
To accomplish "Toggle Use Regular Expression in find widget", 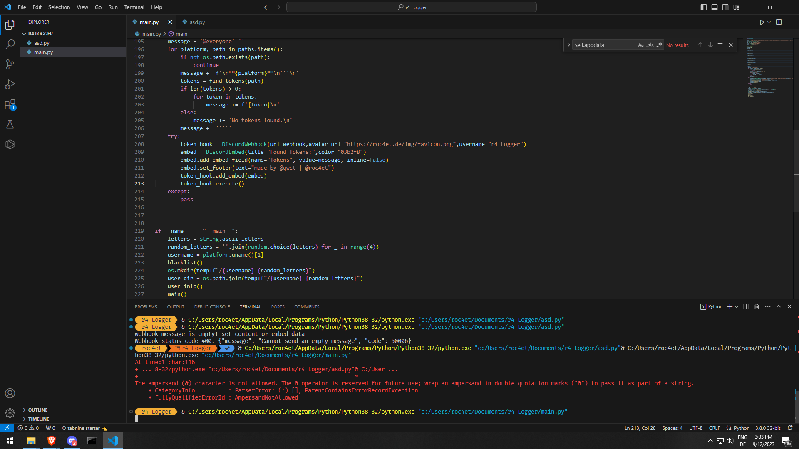I will (659, 45).
